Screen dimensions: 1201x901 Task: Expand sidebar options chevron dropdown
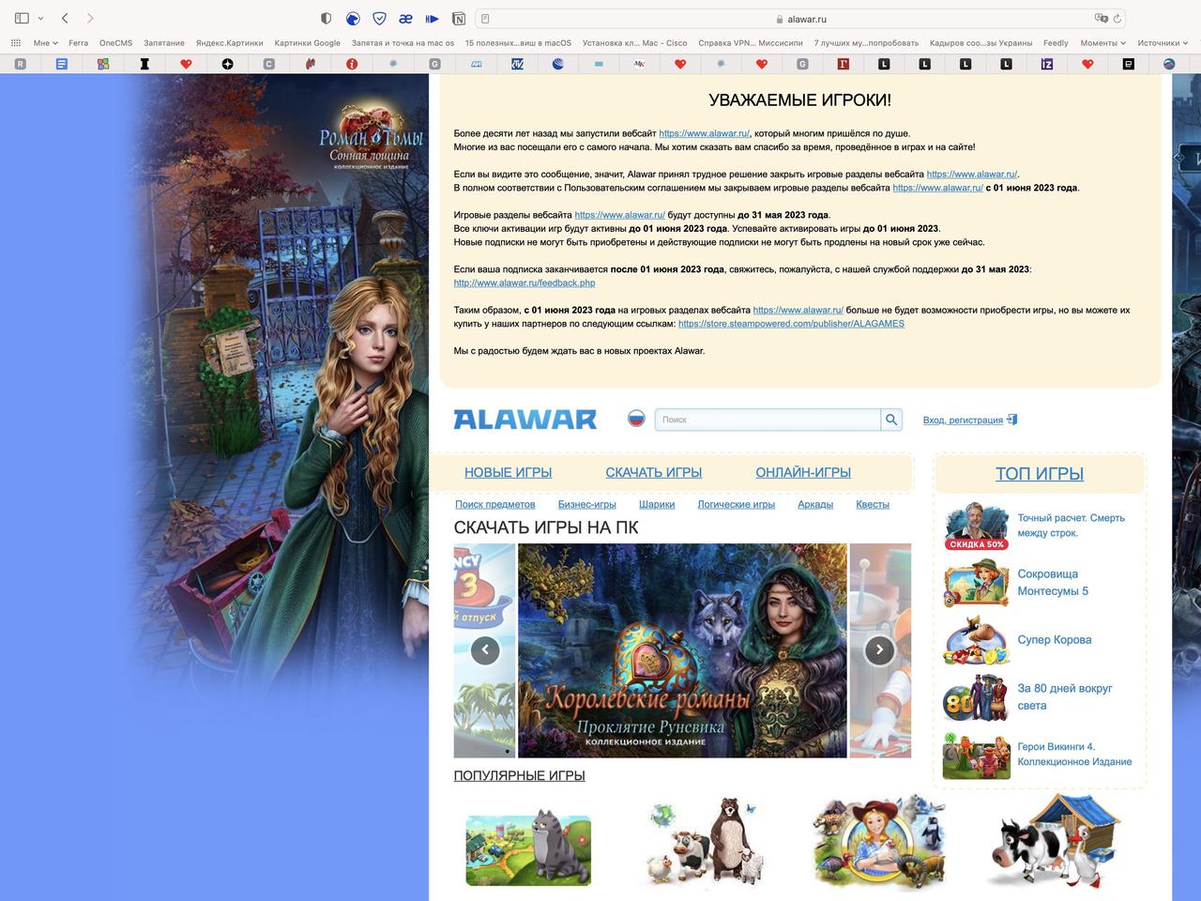point(40,18)
